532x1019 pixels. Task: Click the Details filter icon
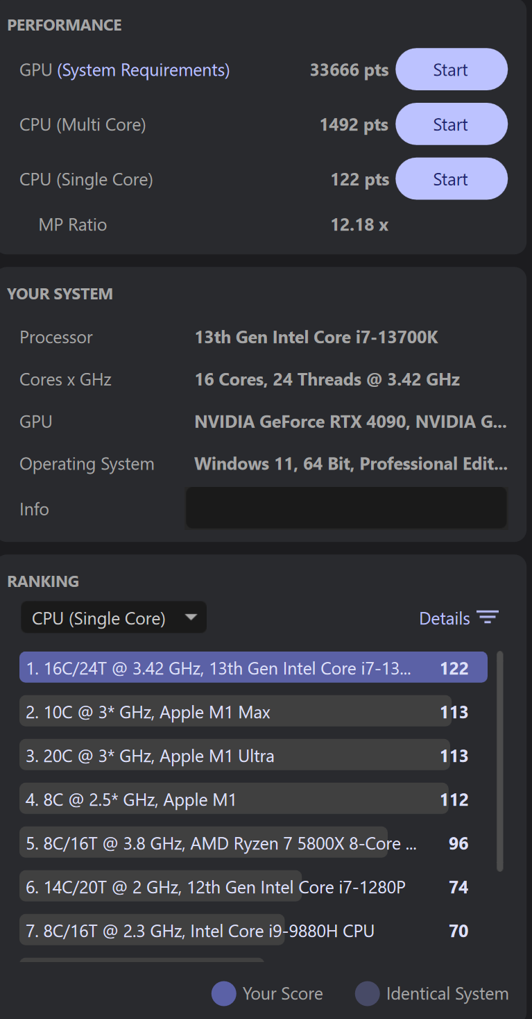488,618
